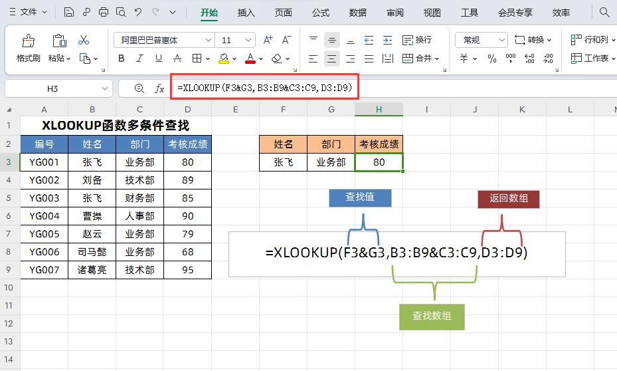Viewport: 617px width, 371px height.
Task: Click the Paste clipboard icon
Action: click(59, 41)
